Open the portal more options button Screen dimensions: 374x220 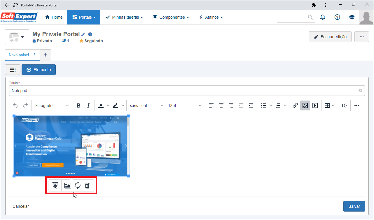[x=362, y=37]
